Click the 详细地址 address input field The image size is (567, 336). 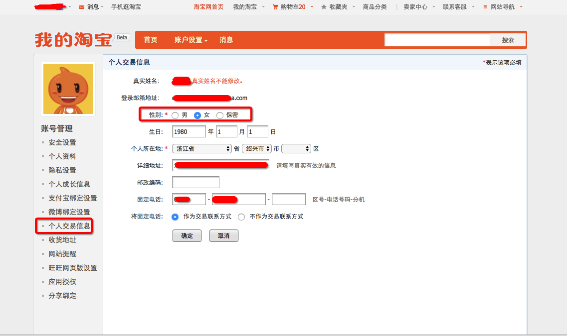220,165
